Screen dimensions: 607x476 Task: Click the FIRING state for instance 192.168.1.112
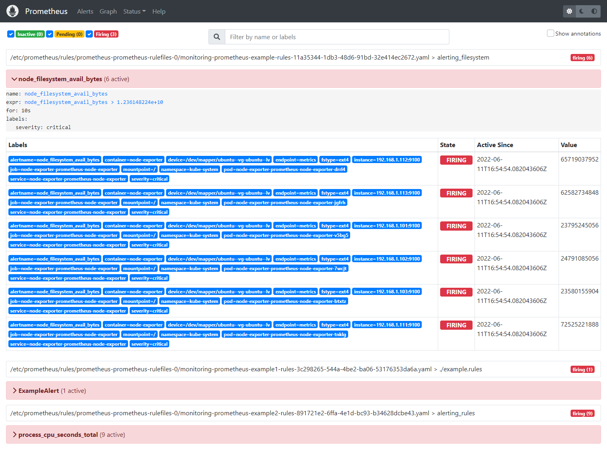(456, 160)
